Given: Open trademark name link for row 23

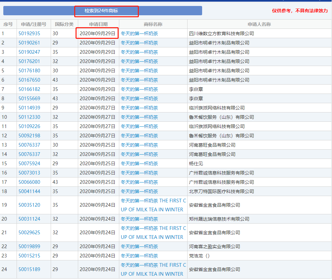Looking at the screenshot, I should pyautogui.click(x=139, y=256).
